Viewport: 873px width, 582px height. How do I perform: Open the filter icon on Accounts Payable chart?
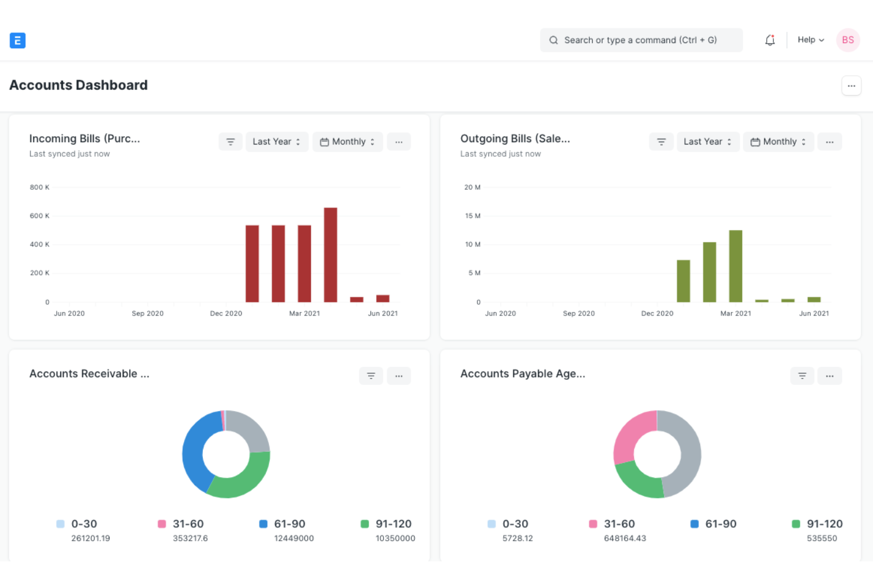pos(802,376)
